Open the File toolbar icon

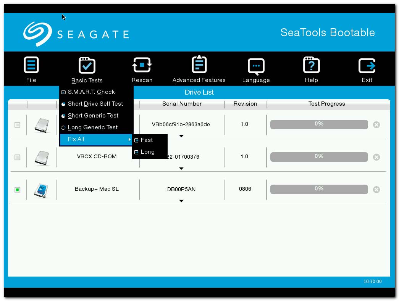click(31, 65)
